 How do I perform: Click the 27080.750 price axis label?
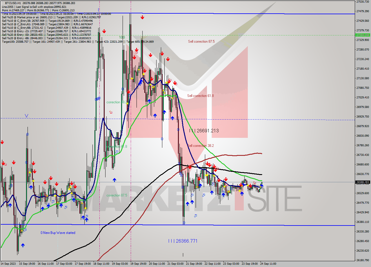pos(363,88)
